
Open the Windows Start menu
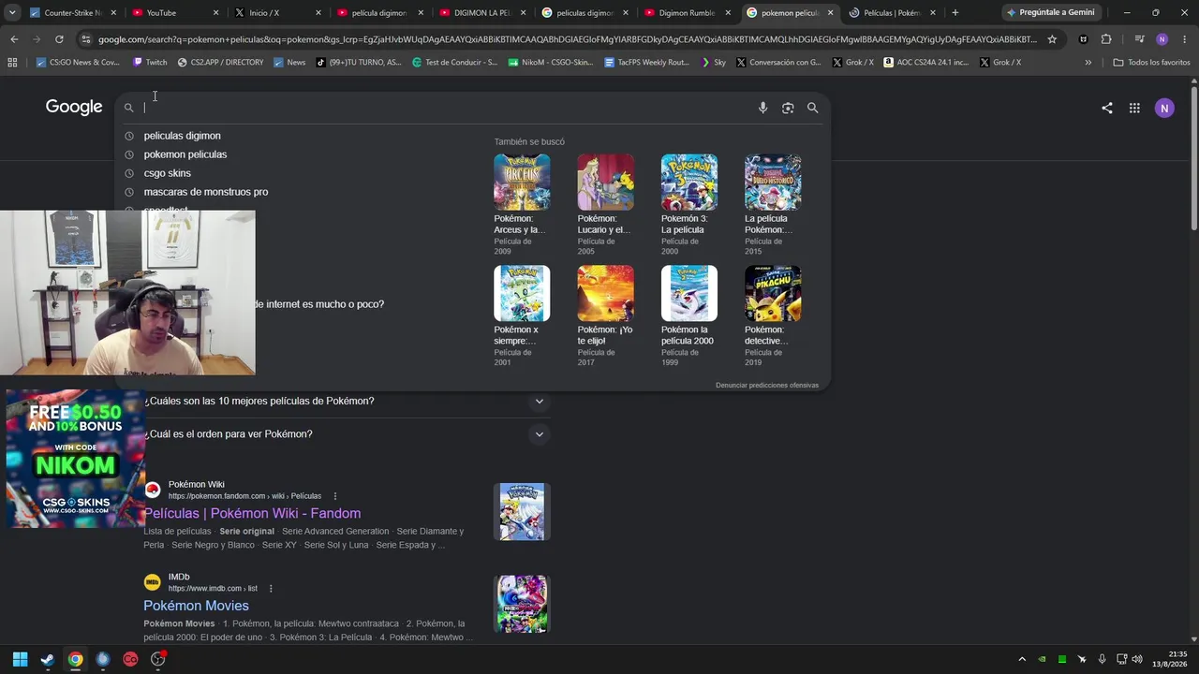coord(20,659)
